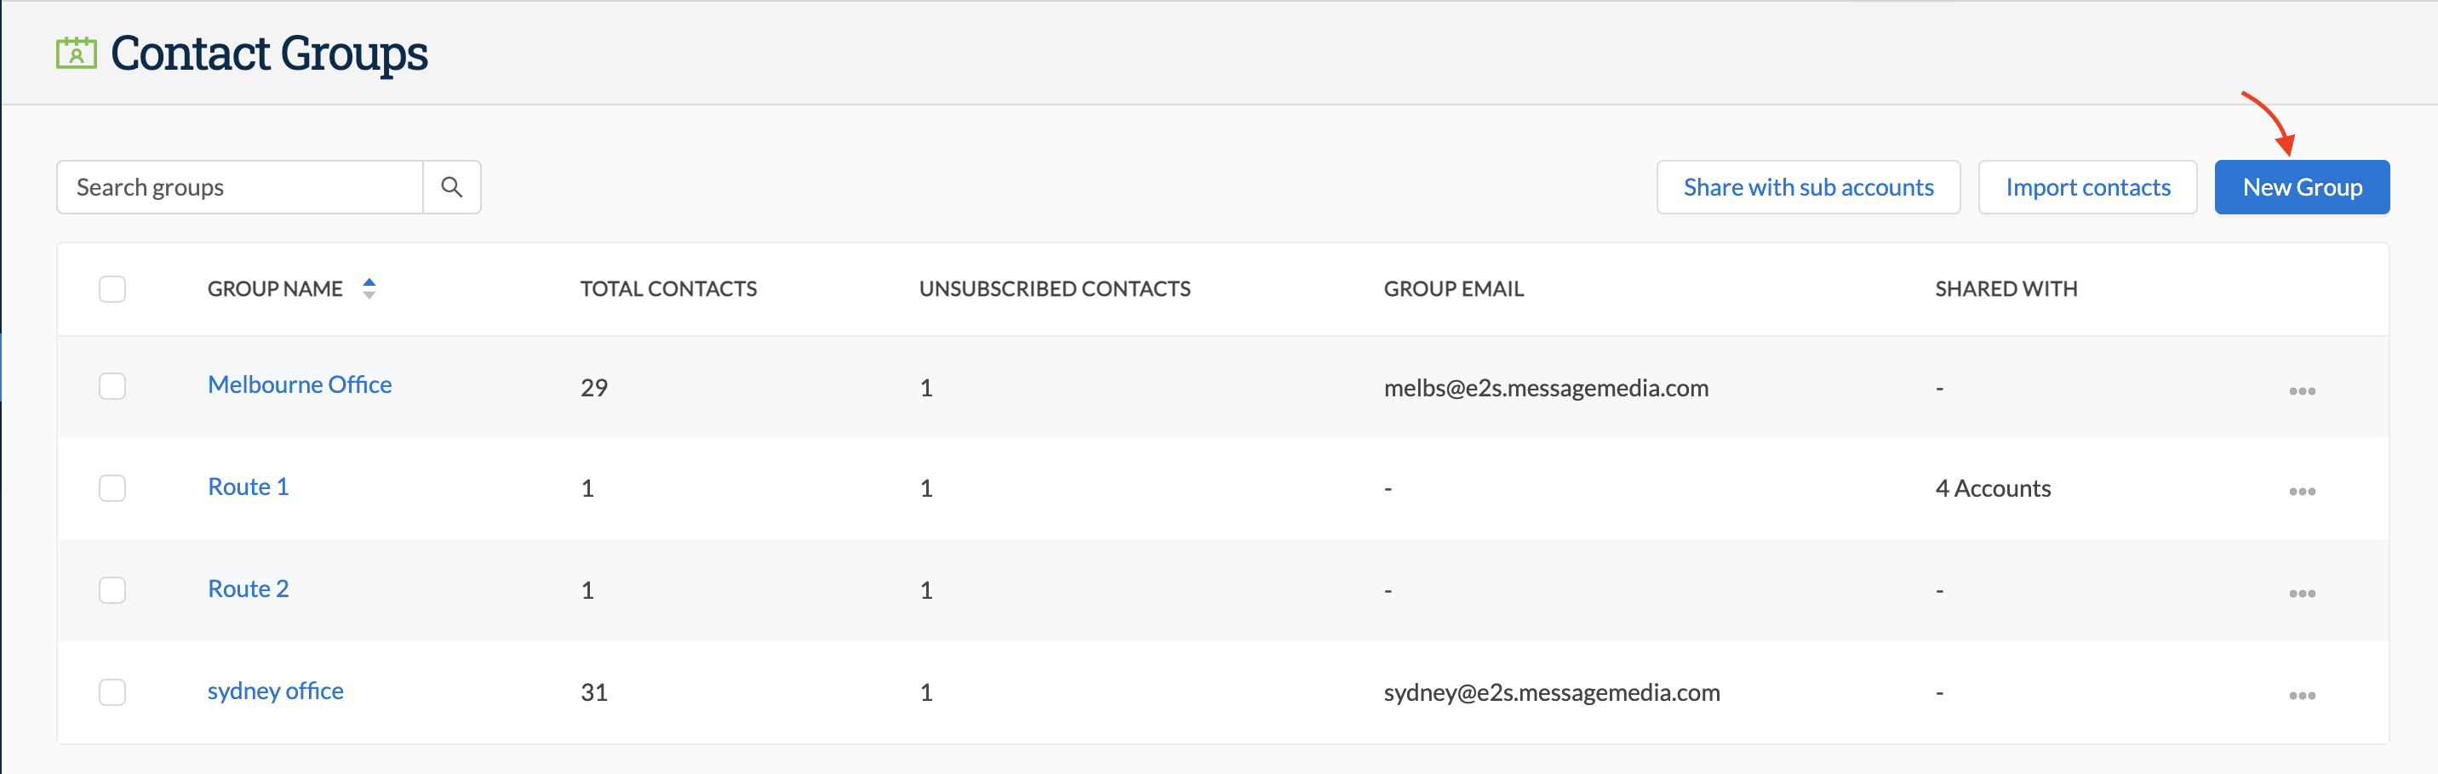Click the New Group button
Viewport: 2438px width, 774px height.
(2302, 187)
